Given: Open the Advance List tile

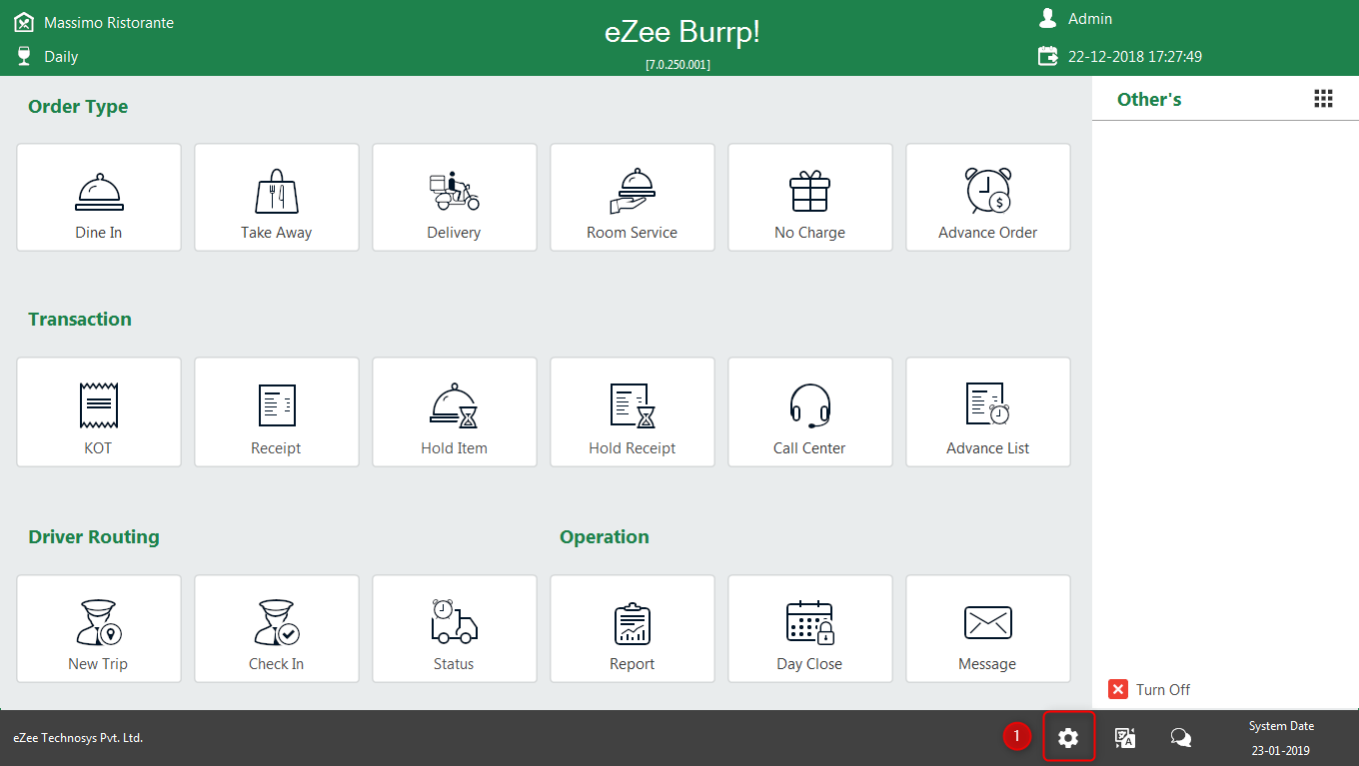Looking at the screenshot, I should point(988,411).
